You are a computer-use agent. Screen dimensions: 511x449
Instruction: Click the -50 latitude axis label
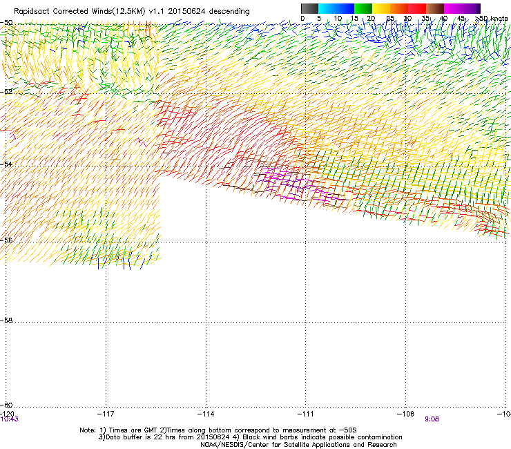[x=6, y=23]
